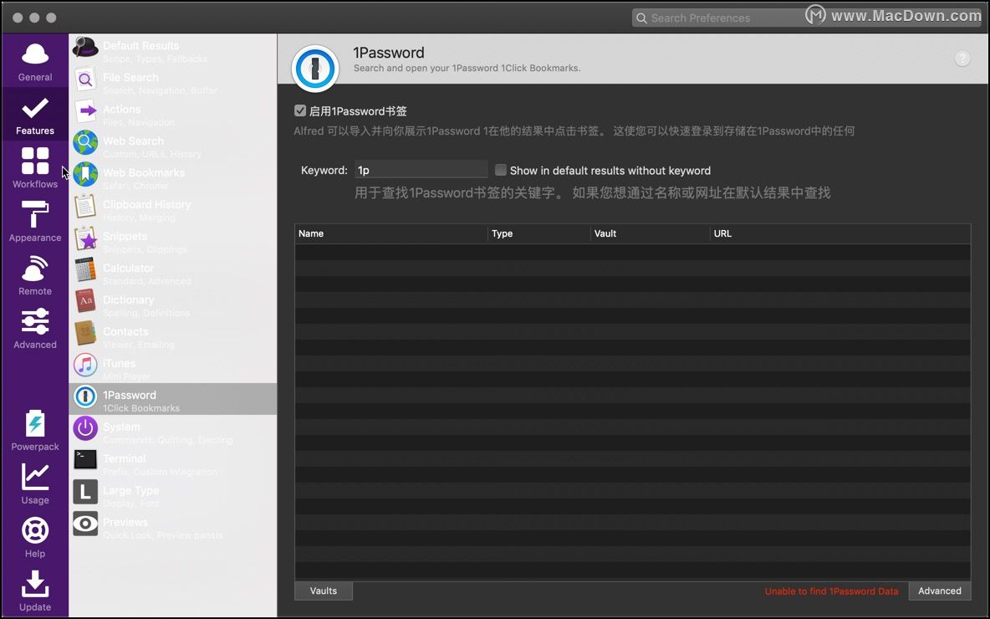Click the Keyword input field
This screenshot has width=990, height=619.
421,169
